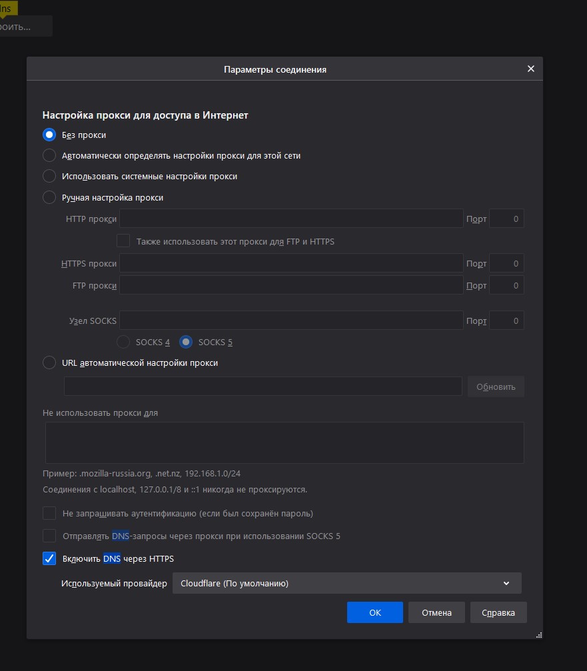Click the 'Параметры соединения' title text
The width and height of the screenshot is (587, 671).
click(275, 69)
